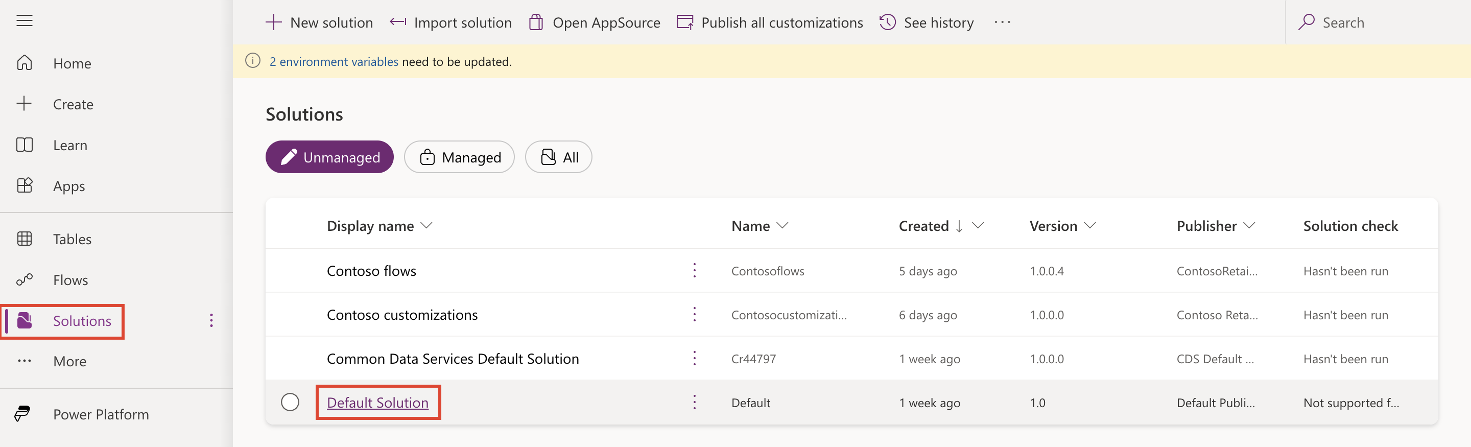Click the Default Publi... publisher cell
Screen dimensions: 1471x447
point(1216,403)
